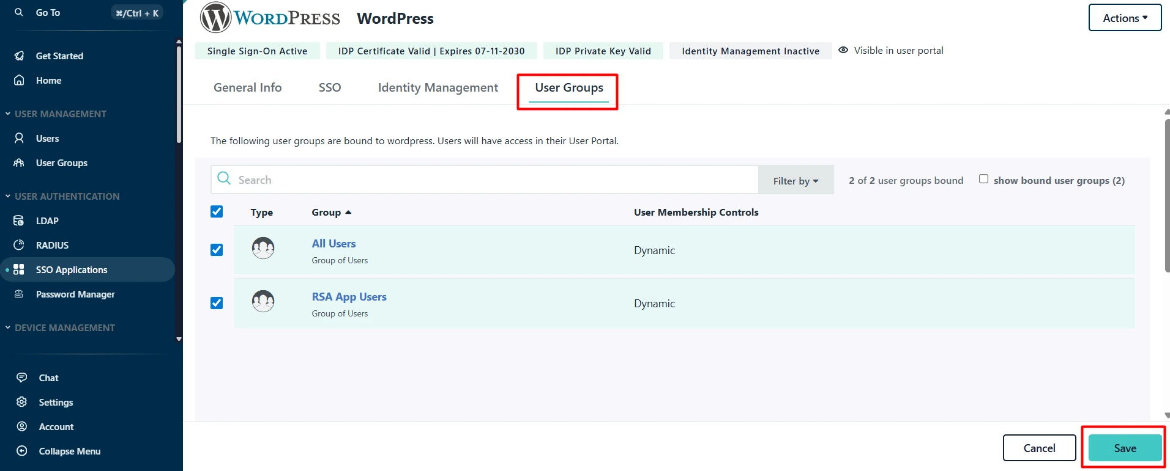
Task: Switch to the General Info tab
Action: click(x=247, y=87)
